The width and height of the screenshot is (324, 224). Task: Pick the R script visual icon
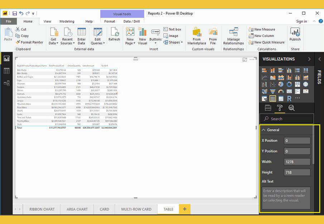[x=289, y=99]
